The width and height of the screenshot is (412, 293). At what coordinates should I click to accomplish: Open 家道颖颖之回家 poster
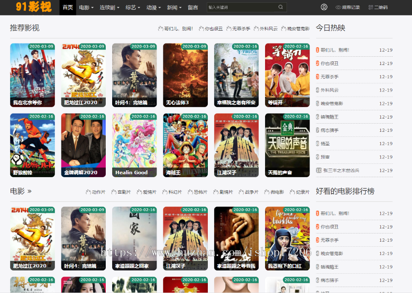(134, 239)
